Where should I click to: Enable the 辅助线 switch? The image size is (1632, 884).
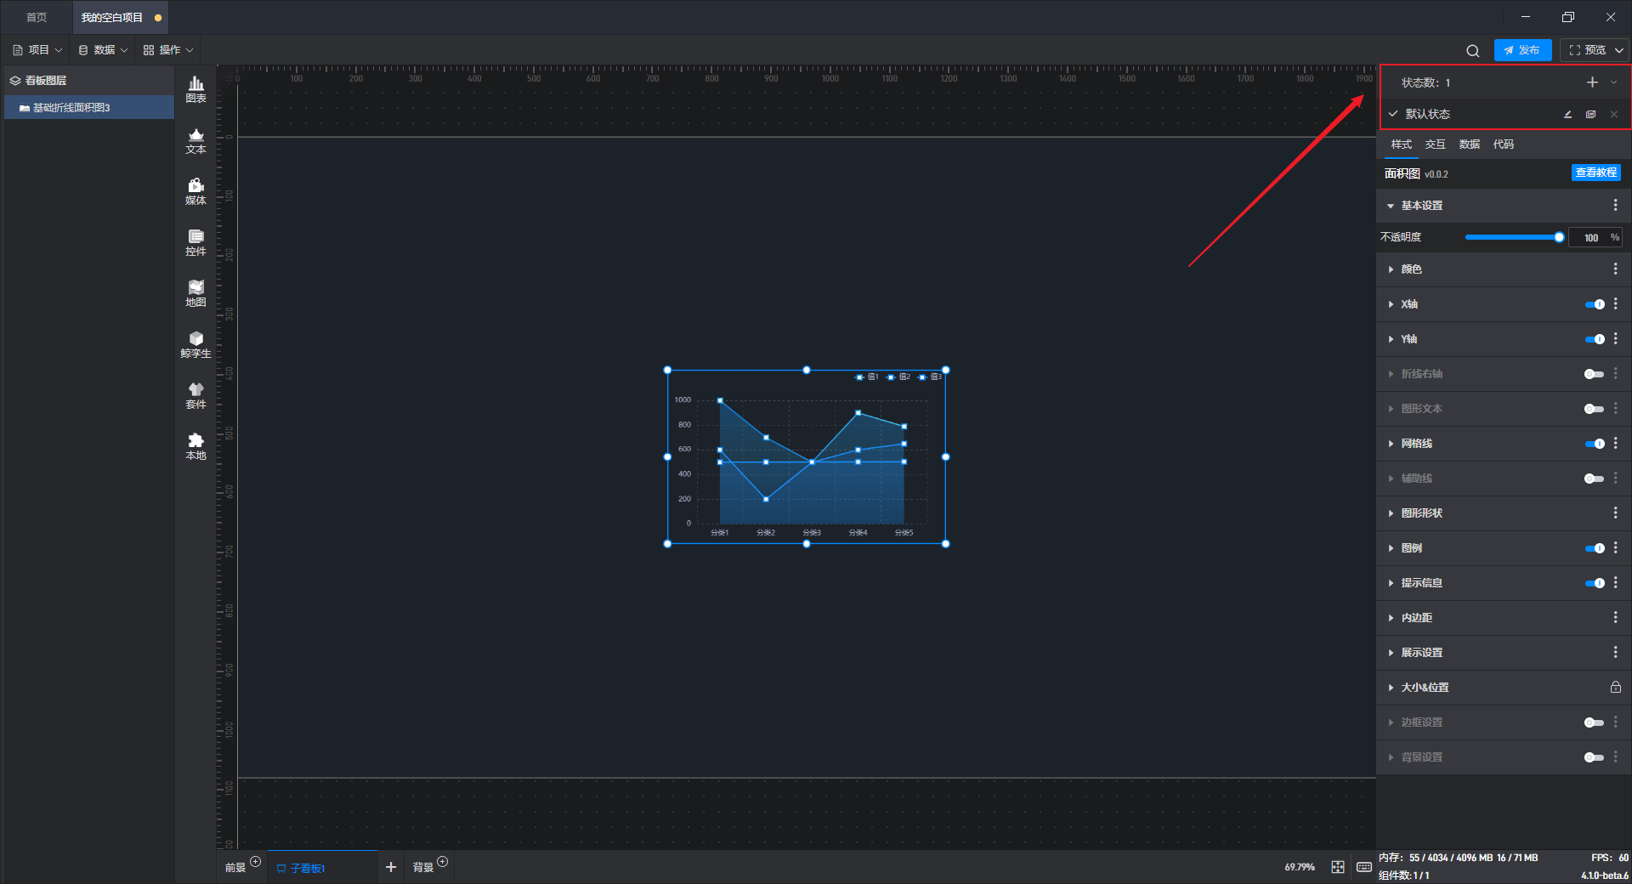pyautogui.click(x=1595, y=479)
